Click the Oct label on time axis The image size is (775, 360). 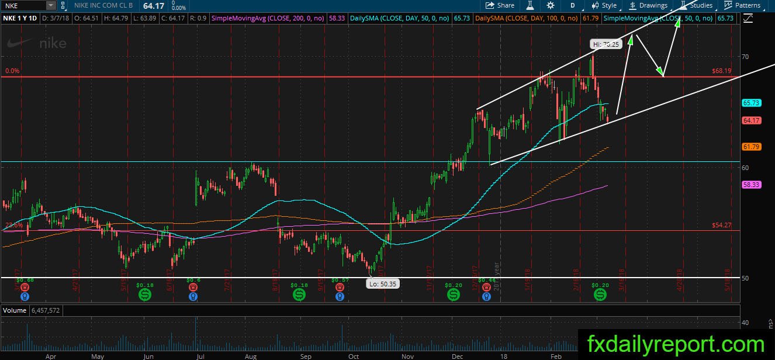353,355
